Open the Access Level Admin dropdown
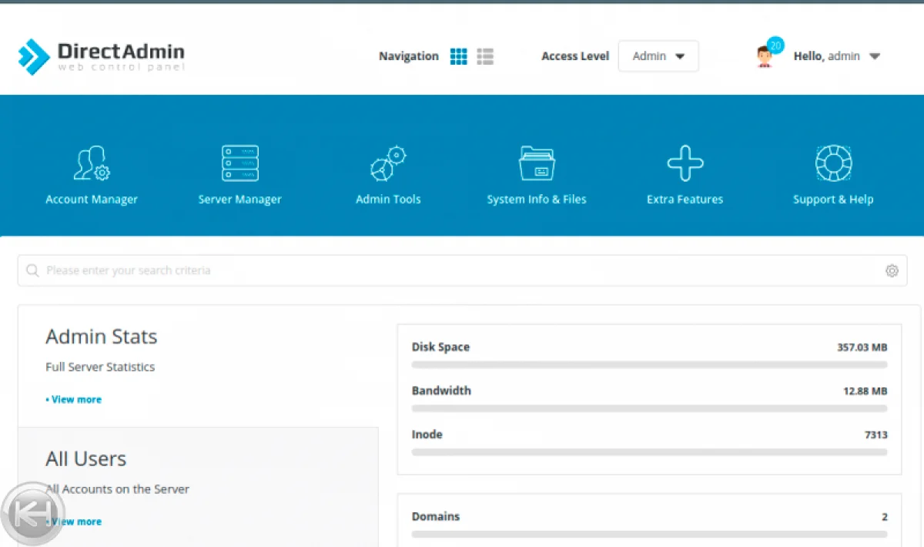The height and width of the screenshot is (547, 924). (658, 56)
